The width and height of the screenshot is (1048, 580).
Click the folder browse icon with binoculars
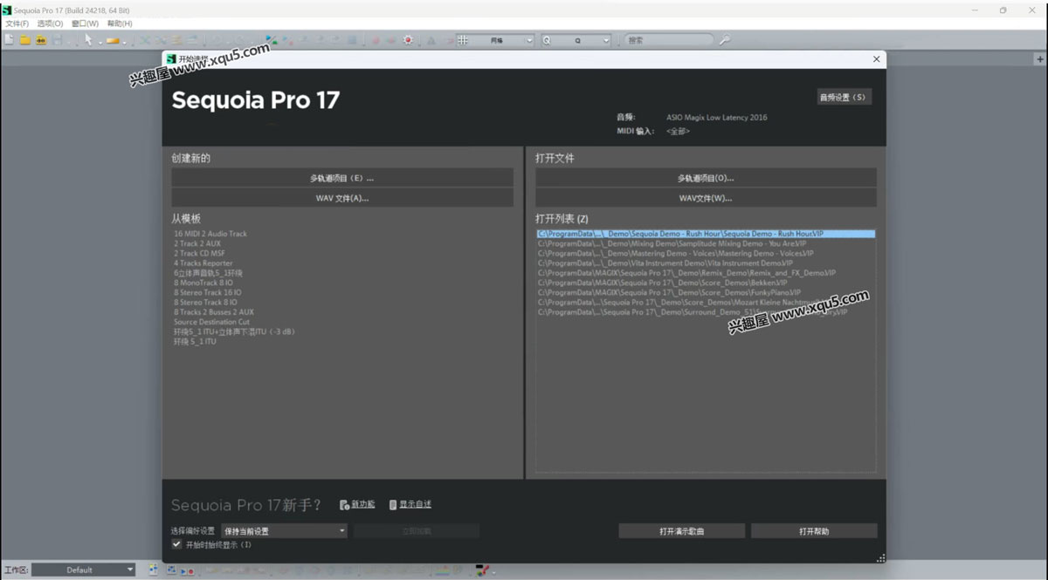point(40,40)
